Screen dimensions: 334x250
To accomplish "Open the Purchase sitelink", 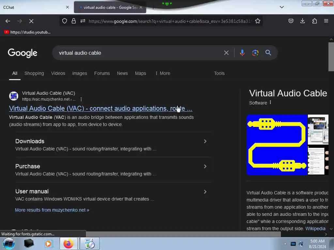I will [28, 166].
